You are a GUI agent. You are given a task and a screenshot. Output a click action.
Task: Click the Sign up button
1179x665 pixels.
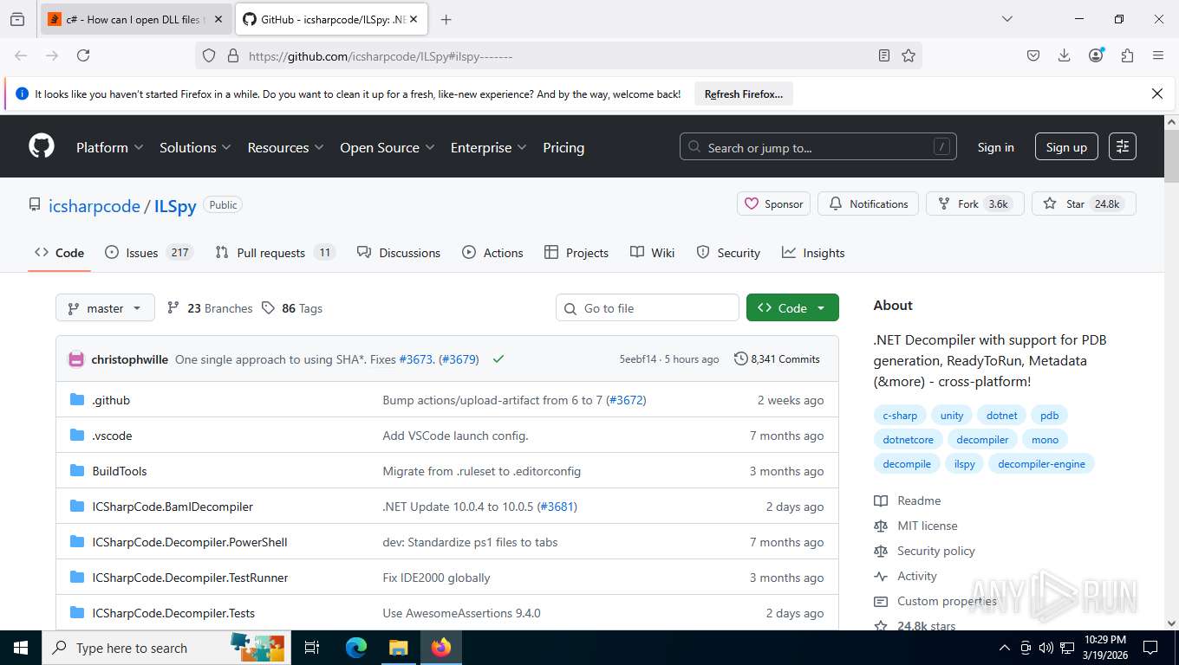click(x=1066, y=147)
